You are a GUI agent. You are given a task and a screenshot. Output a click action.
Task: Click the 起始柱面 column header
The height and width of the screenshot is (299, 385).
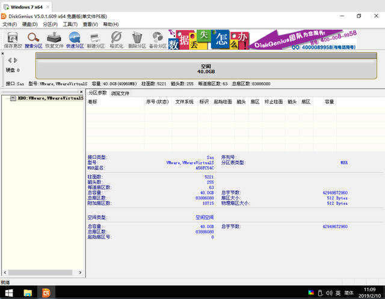point(223,101)
